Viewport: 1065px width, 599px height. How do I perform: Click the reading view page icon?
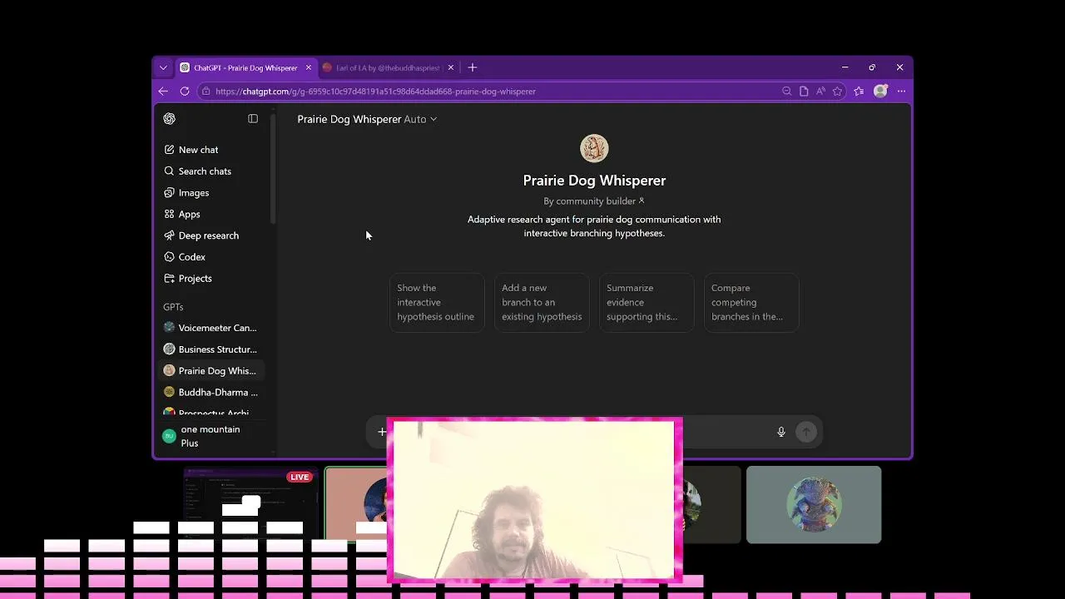click(x=804, y=92)
